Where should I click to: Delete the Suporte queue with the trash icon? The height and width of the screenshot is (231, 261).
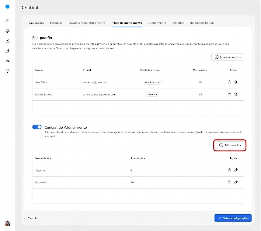(229, 170)
